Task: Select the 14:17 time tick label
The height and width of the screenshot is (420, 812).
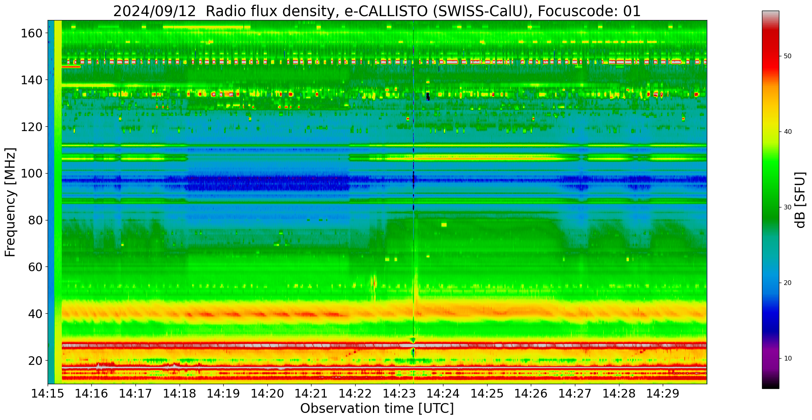Action: (x=136, y=393)
